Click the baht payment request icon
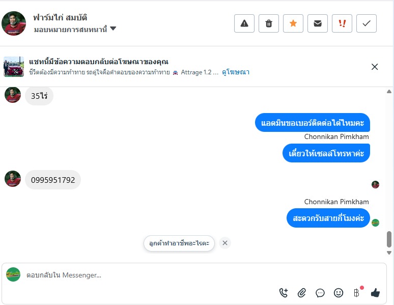 pyautogui.click(x=356, y=293)
